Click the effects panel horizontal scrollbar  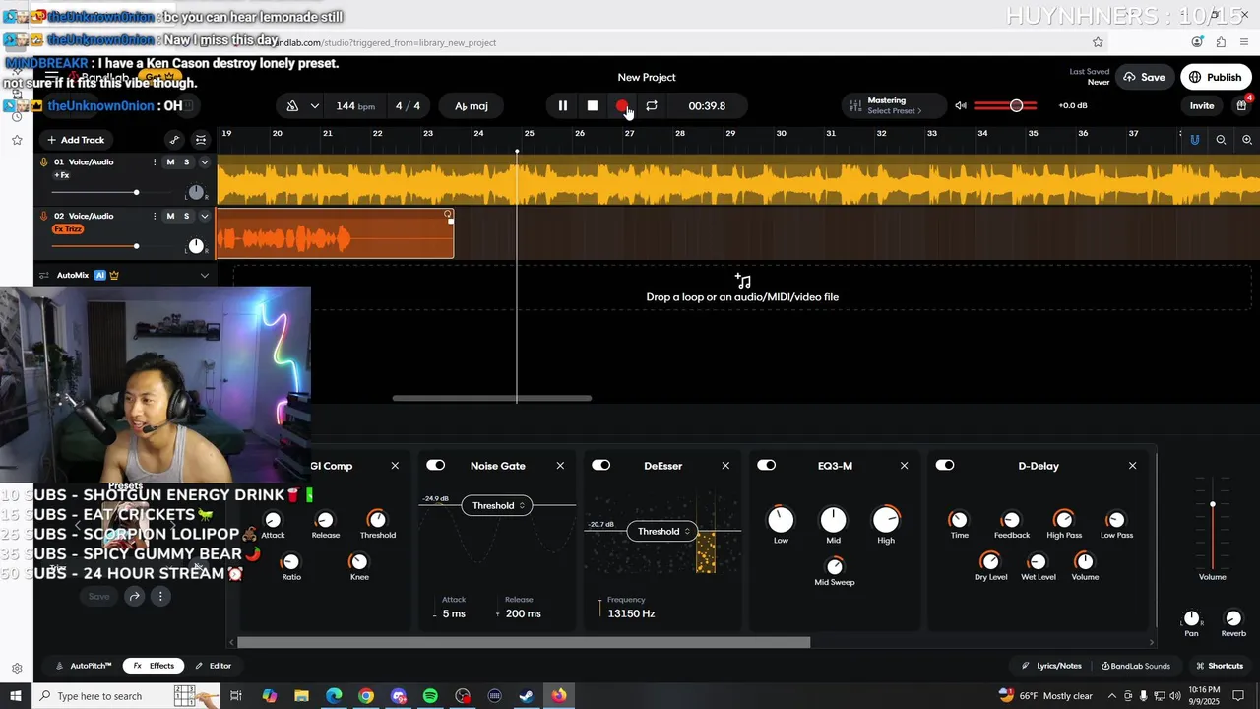coord(524,643)
